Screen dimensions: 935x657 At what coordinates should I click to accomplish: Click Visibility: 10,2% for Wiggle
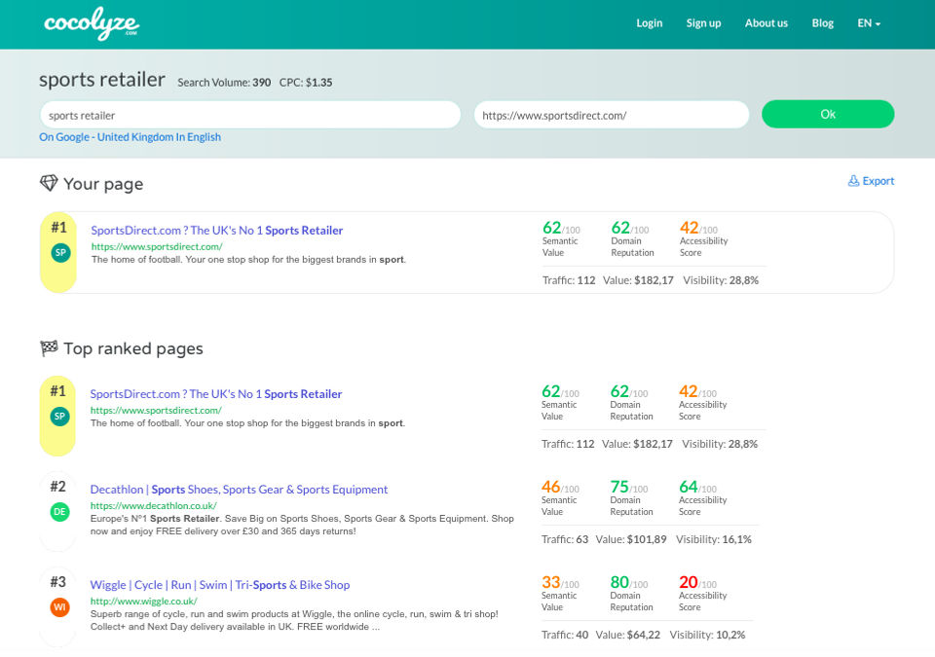tap(707, 635)
